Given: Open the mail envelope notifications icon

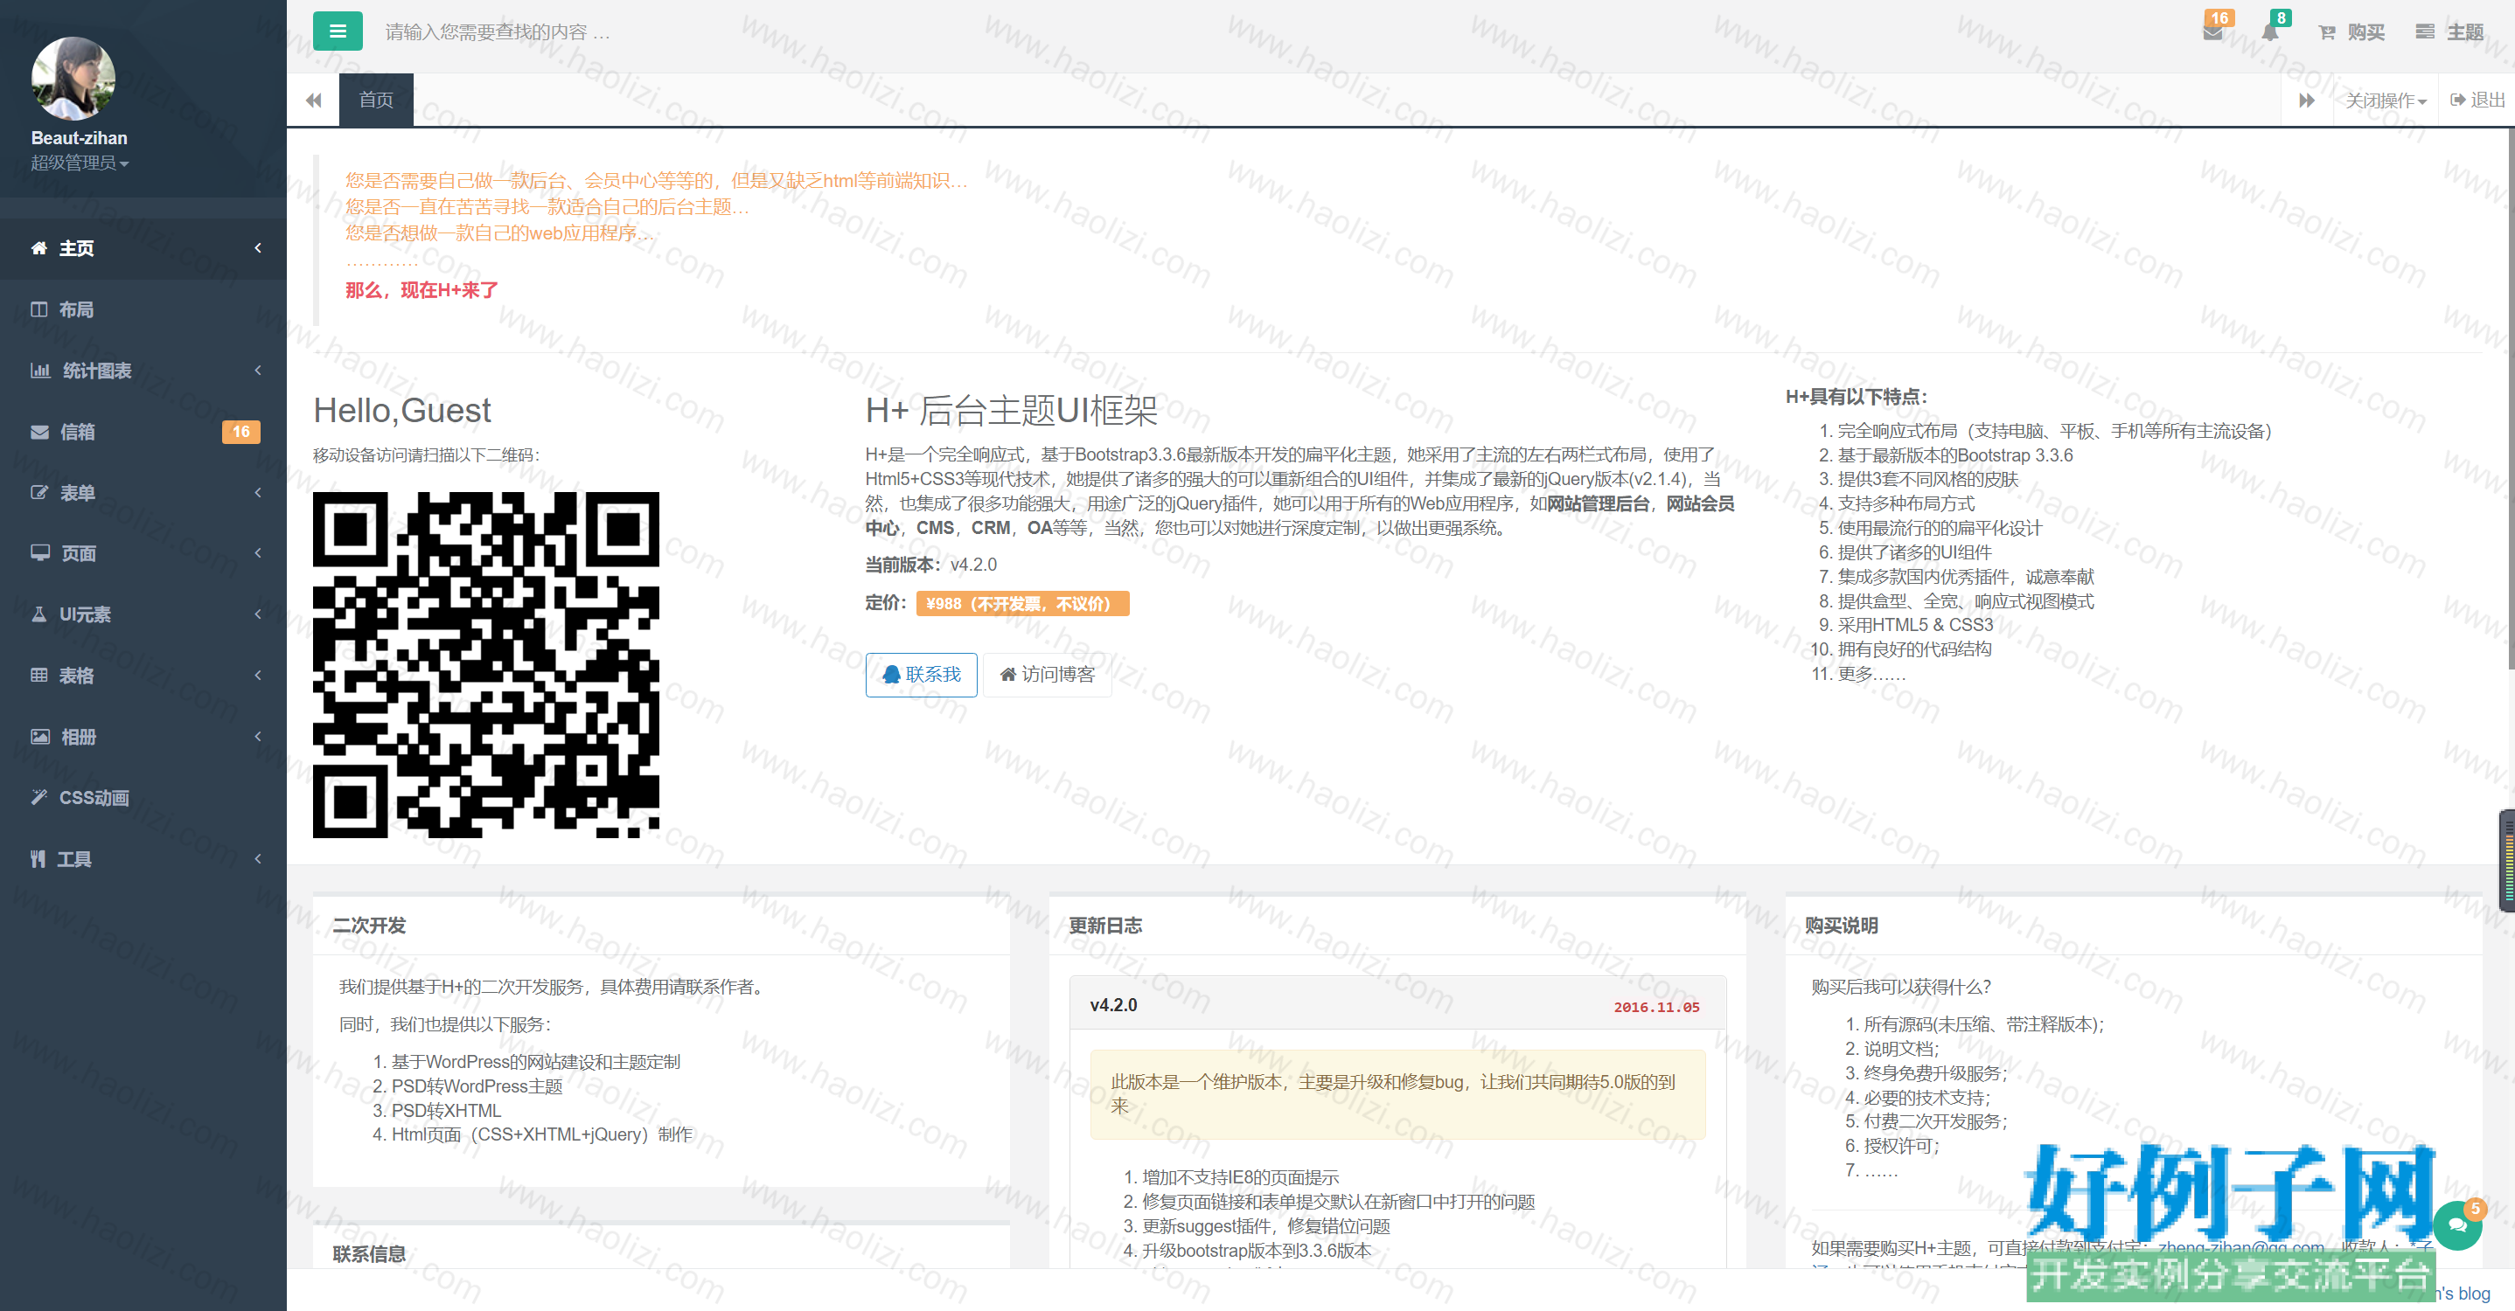Looking at the screenshot, I should click(x=2212, y=33).
